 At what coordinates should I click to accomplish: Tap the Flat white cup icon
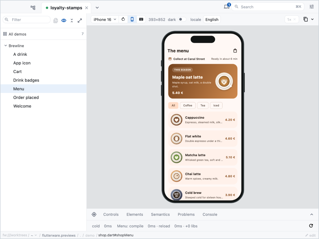click(x=176, y=139)
